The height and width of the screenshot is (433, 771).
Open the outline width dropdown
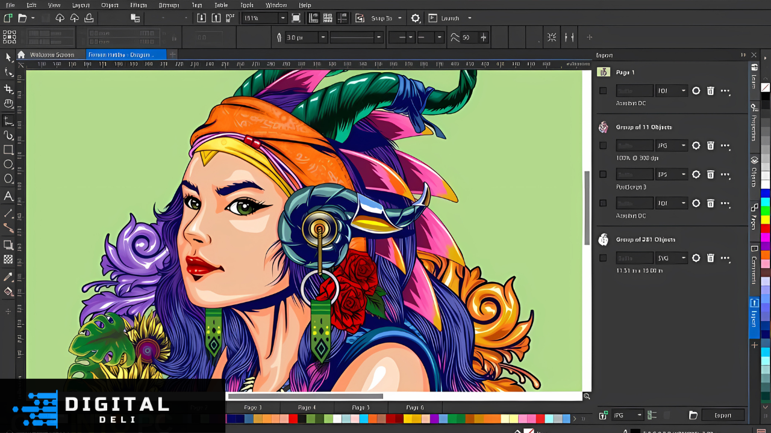tap(323, 37)
